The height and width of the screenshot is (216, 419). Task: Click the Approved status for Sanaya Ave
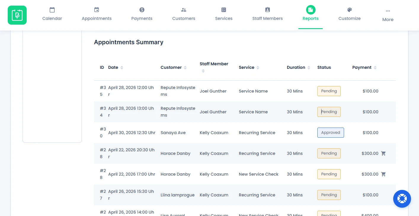point(331,133)
